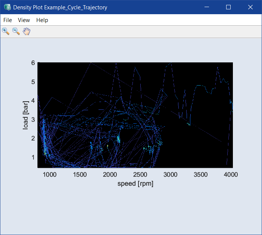
Task: Open the File menu
Action: (7, 20)
